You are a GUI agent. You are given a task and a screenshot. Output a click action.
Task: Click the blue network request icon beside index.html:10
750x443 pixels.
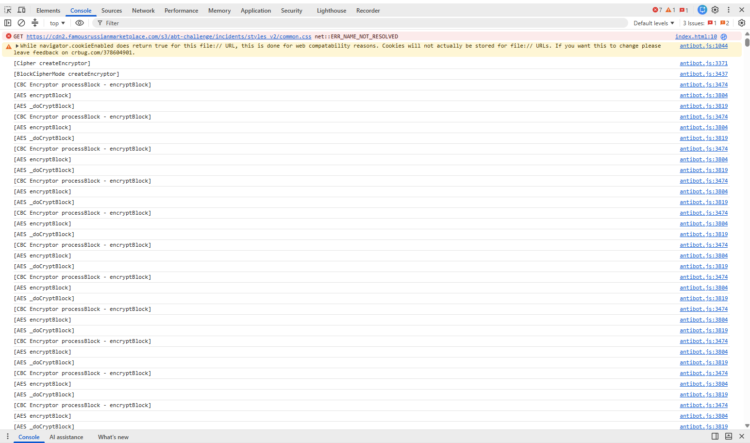[x=724, y=37]
